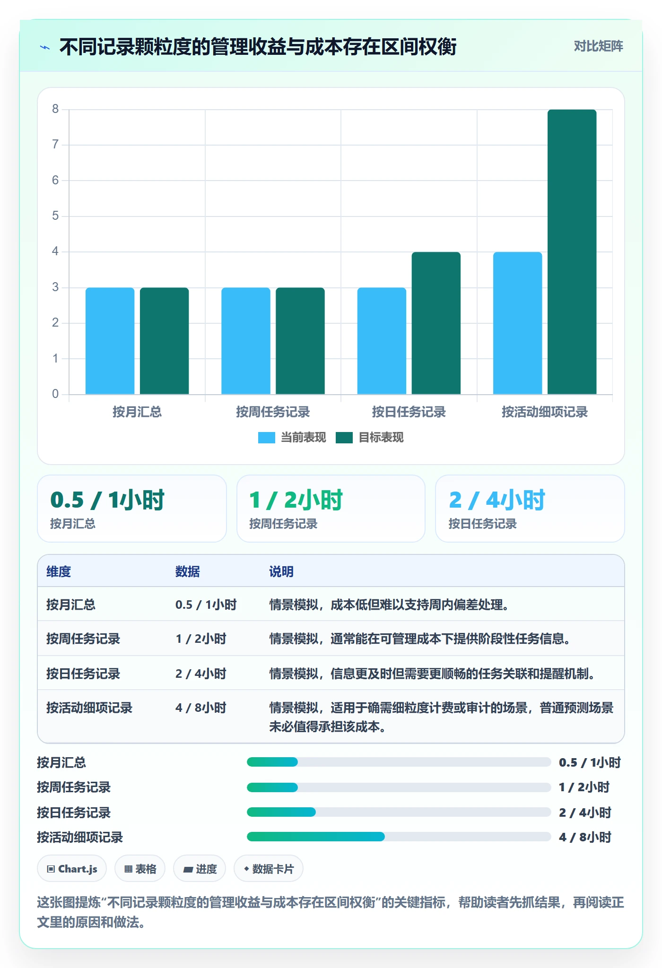Open the 1 / 2小时 data card

pyautogui.click(x=331, y=509)
